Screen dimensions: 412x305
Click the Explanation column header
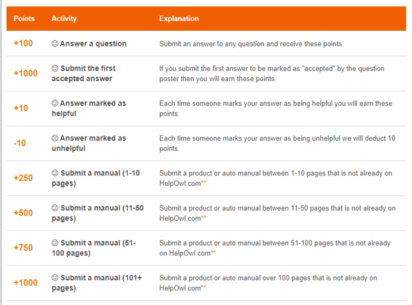pos(179,18)
